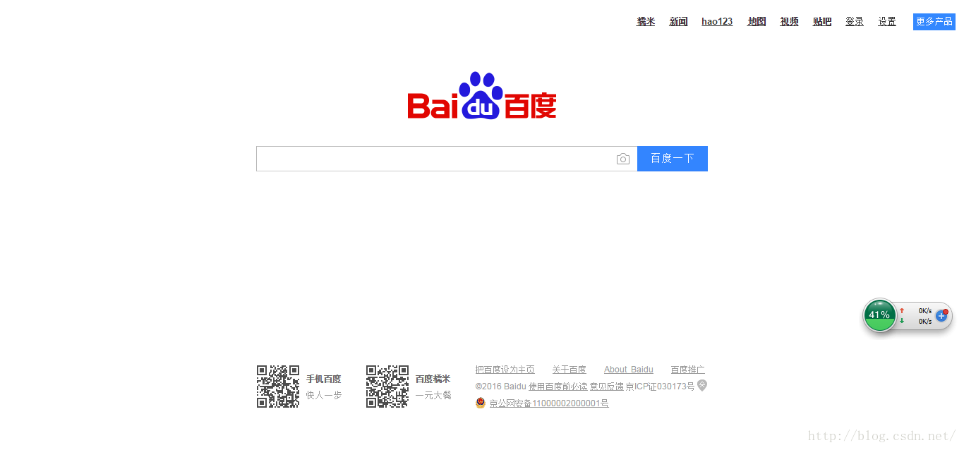Click the 快人一步 caption
Screen dimensions: 964x450
click(x=324, y=396)
